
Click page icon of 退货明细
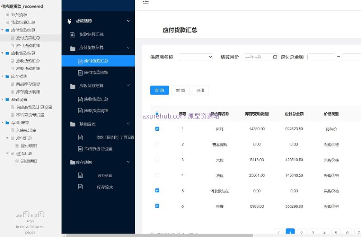pos(17,161)
